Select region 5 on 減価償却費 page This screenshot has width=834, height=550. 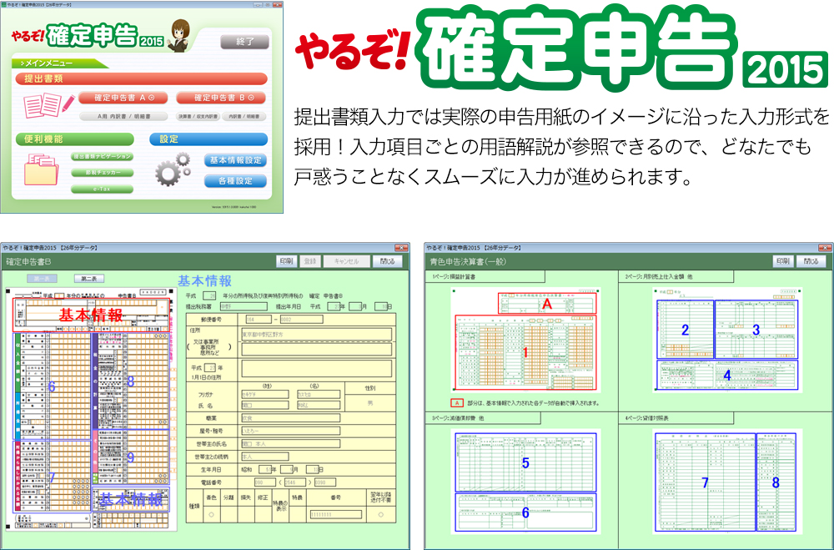click(x=525, y=462)
